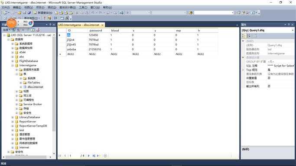Open the 查询设计器 menu
This screenshot has height=166, width=296.
(x=68, y=7)
